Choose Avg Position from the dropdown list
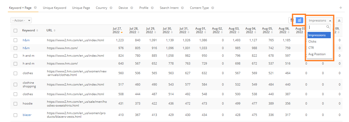The width and height of the screenshot is (349, 122). pyautogui.click(x=317, y=54)
